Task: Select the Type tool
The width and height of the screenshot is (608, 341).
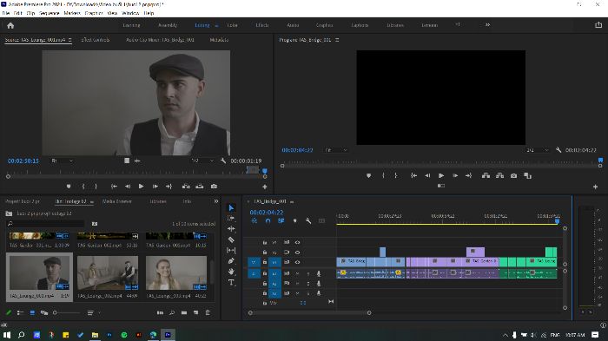Action: [231, 283]
